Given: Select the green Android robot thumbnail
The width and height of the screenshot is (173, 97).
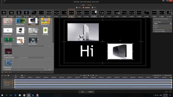Looking at the screenshot, I should point(45,30).
